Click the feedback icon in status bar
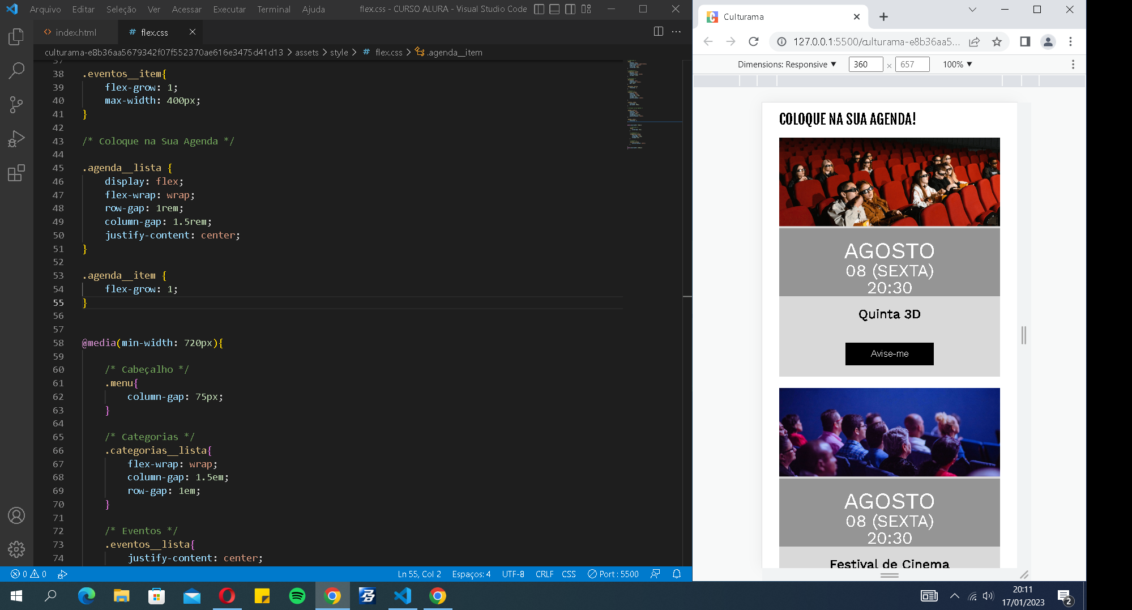This screenshot has height=610, width=1132. [x=655, y=574]
